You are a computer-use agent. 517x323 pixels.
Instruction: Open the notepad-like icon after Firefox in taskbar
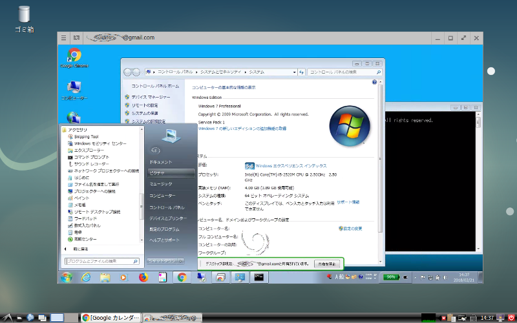(x=163, y=278)
